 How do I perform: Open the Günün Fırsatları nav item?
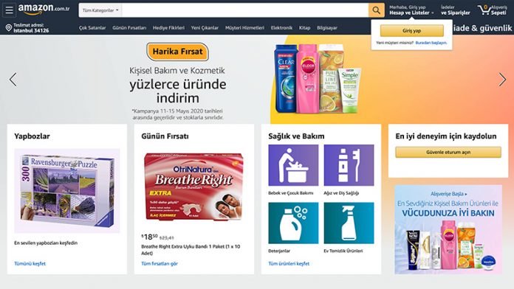click(x=129, y=28)
